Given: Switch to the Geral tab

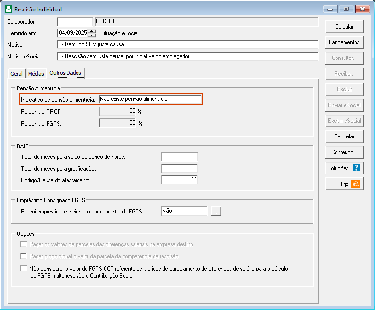Looking at the screenshot, I should click(x=17, y=74).
